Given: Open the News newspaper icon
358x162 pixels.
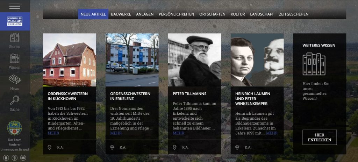Looking at the screenshot, I should click(x=15, y=79).
